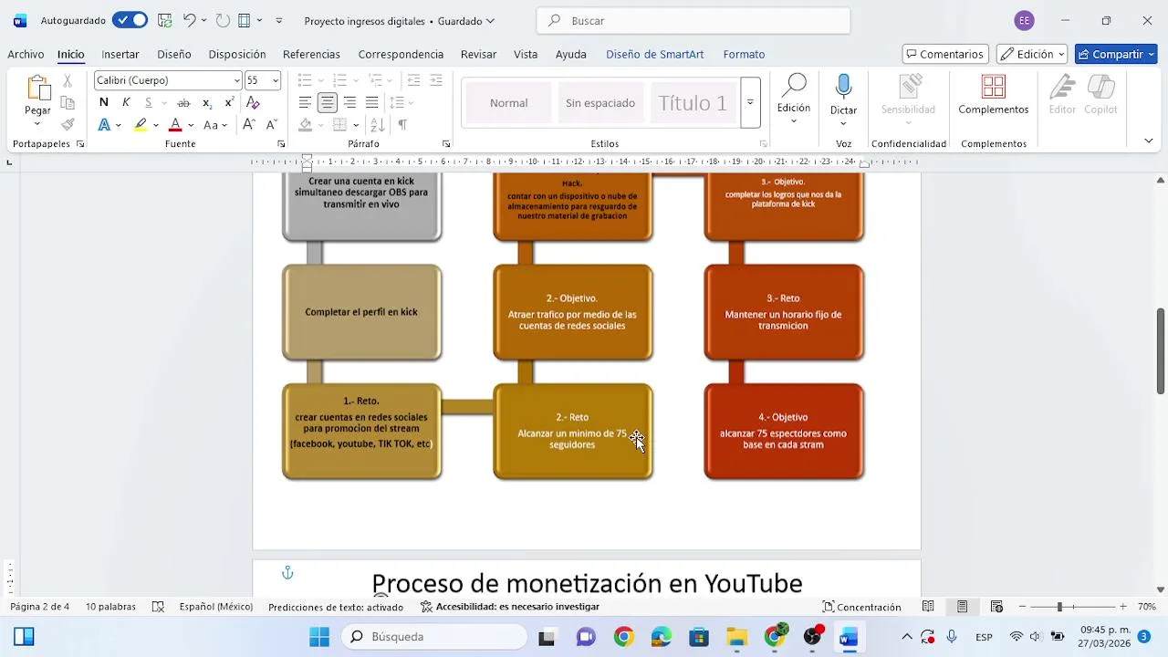Justify paragraph text

pyautogui.click(x=371, y=102)
